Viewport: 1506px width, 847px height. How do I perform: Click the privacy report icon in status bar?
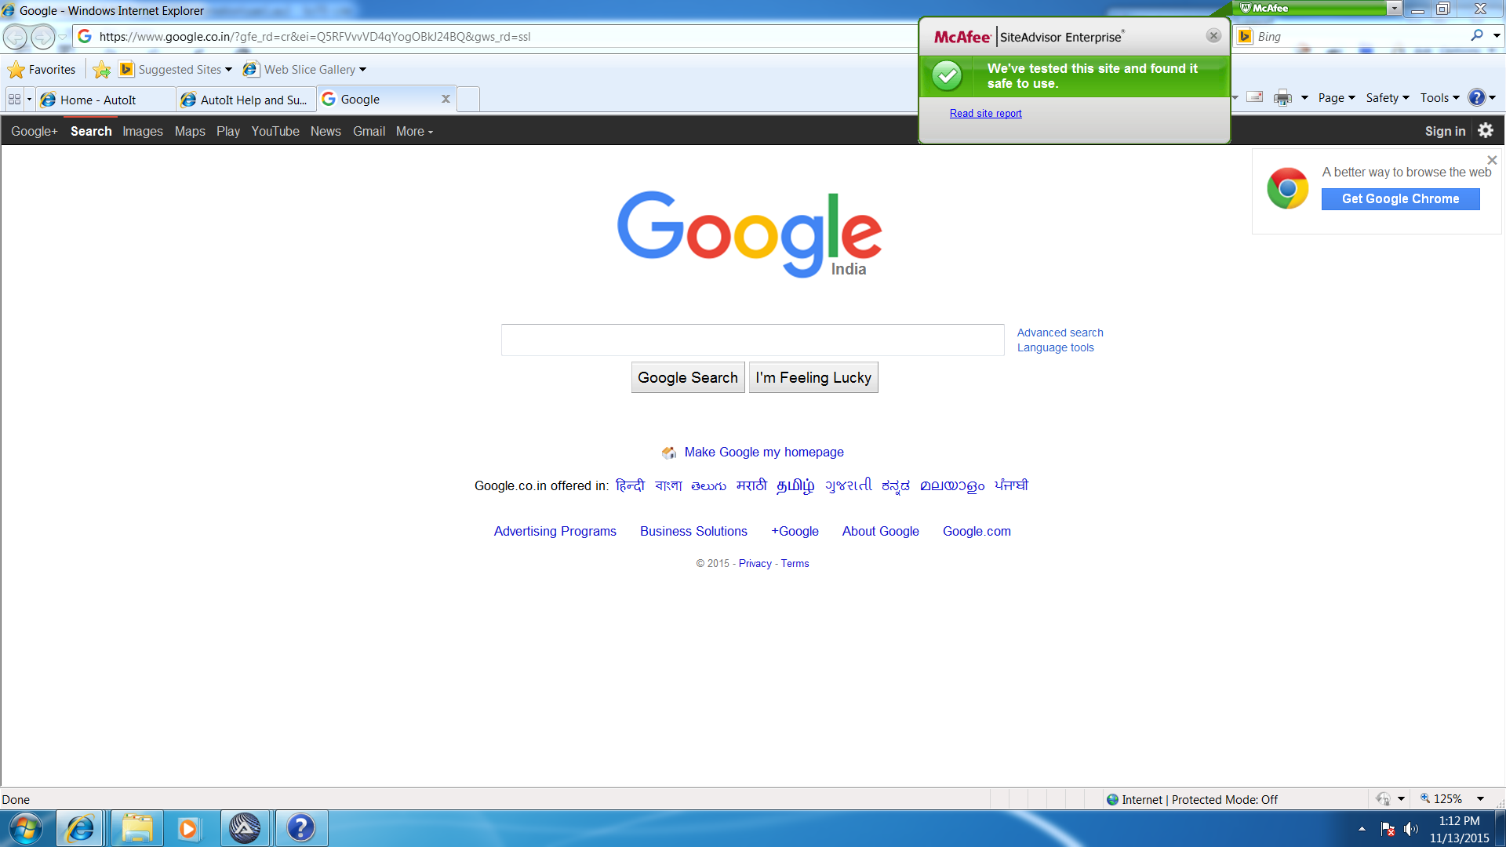pos(1383,799)
